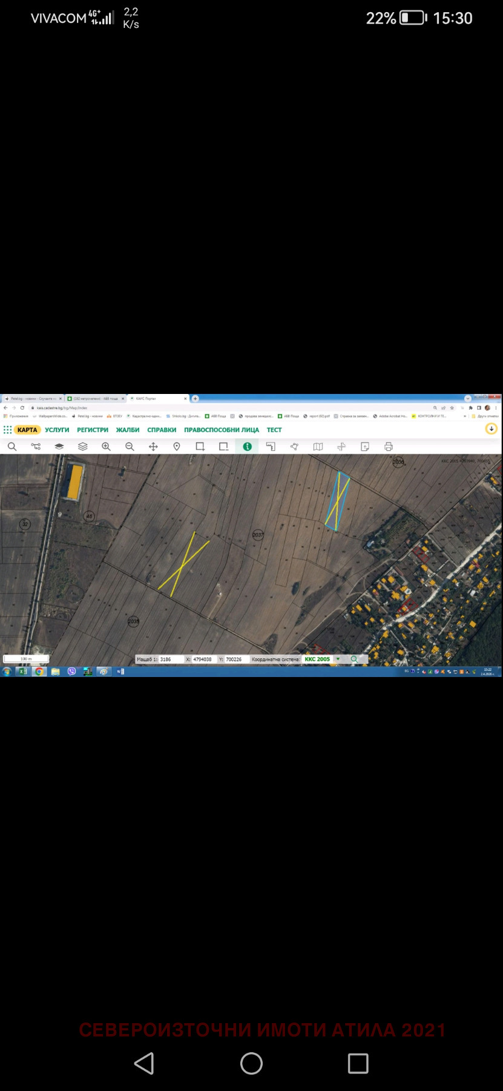Click the zoom in magnifier icon
503x1091 pixels.
pos(106,447)
